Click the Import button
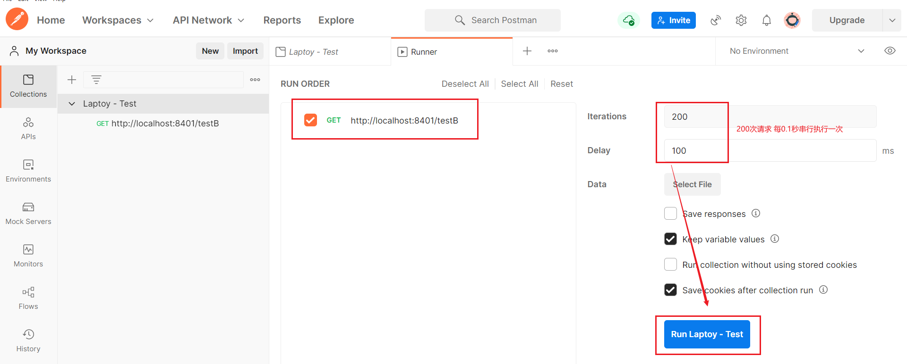907x364 pixels. [x=245, y=51]
